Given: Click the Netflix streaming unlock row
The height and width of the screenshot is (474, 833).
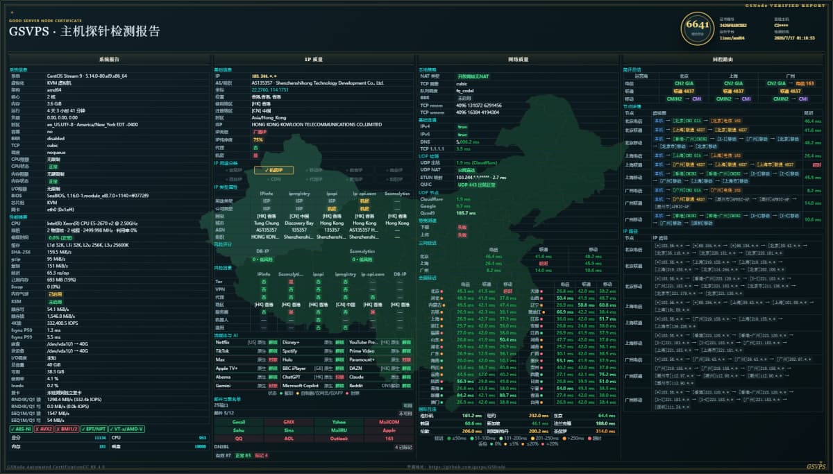Looking at the screenshot, I should (246, 342).
